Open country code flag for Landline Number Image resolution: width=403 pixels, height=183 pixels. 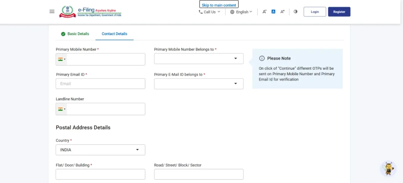[x=61, y=109]
